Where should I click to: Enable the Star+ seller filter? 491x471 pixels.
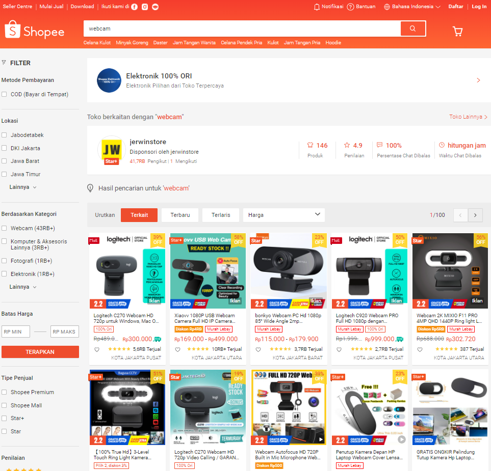click(4, 418)
